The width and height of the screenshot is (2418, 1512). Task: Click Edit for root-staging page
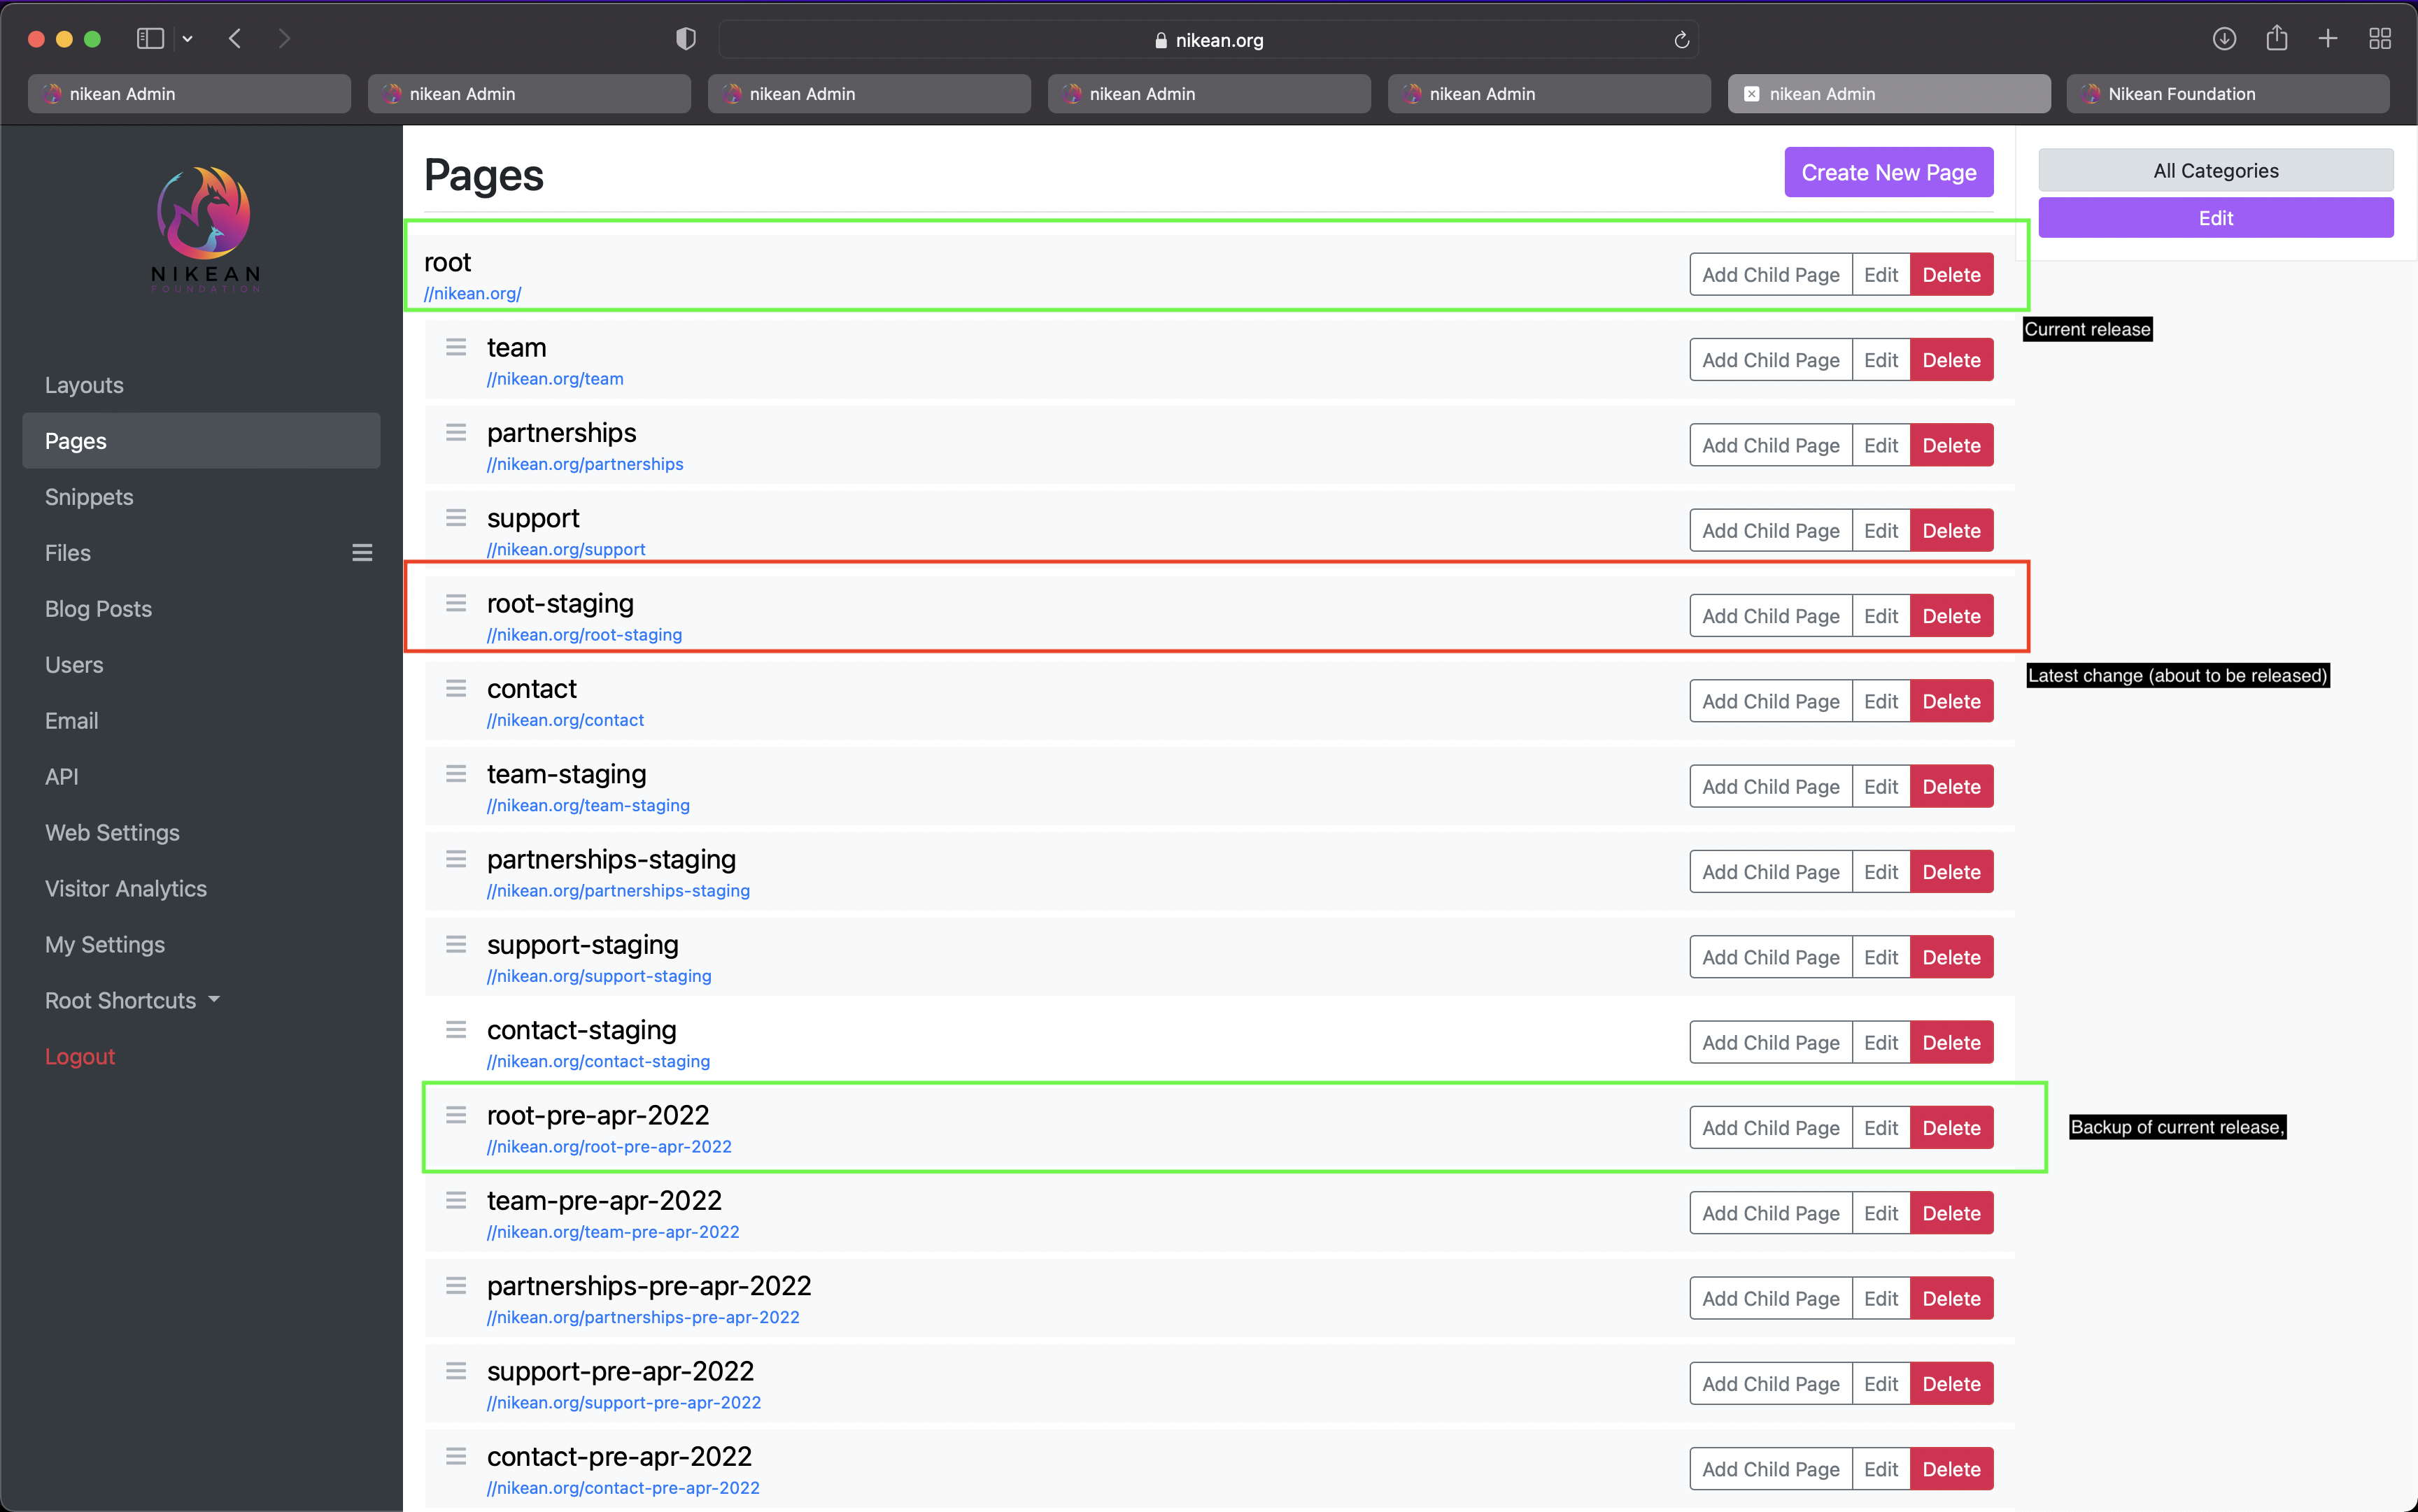(x=1881, y=616)
